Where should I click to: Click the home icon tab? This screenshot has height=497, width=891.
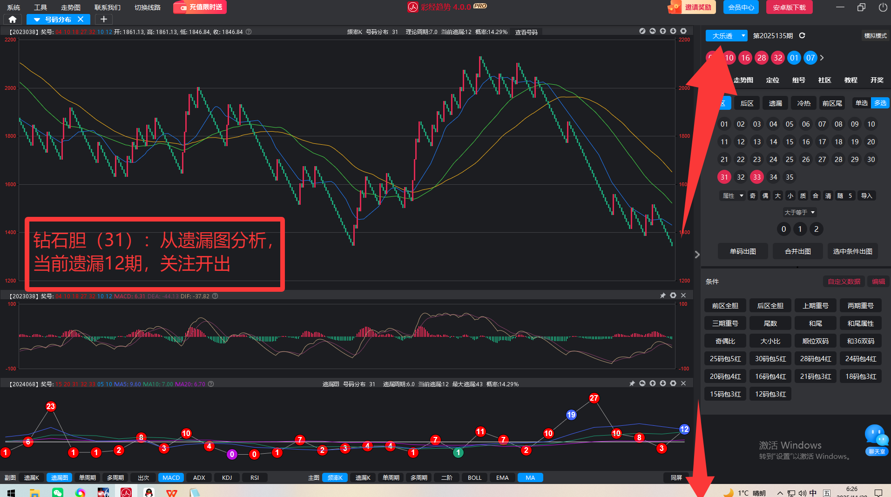pos(13,20)
